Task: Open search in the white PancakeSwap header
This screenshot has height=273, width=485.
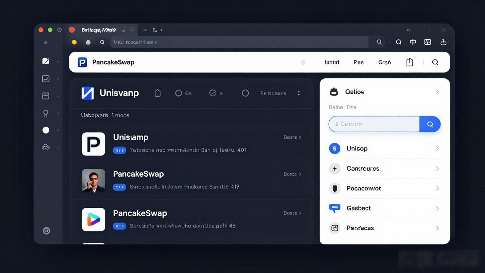Action: [x=435, y=62]
